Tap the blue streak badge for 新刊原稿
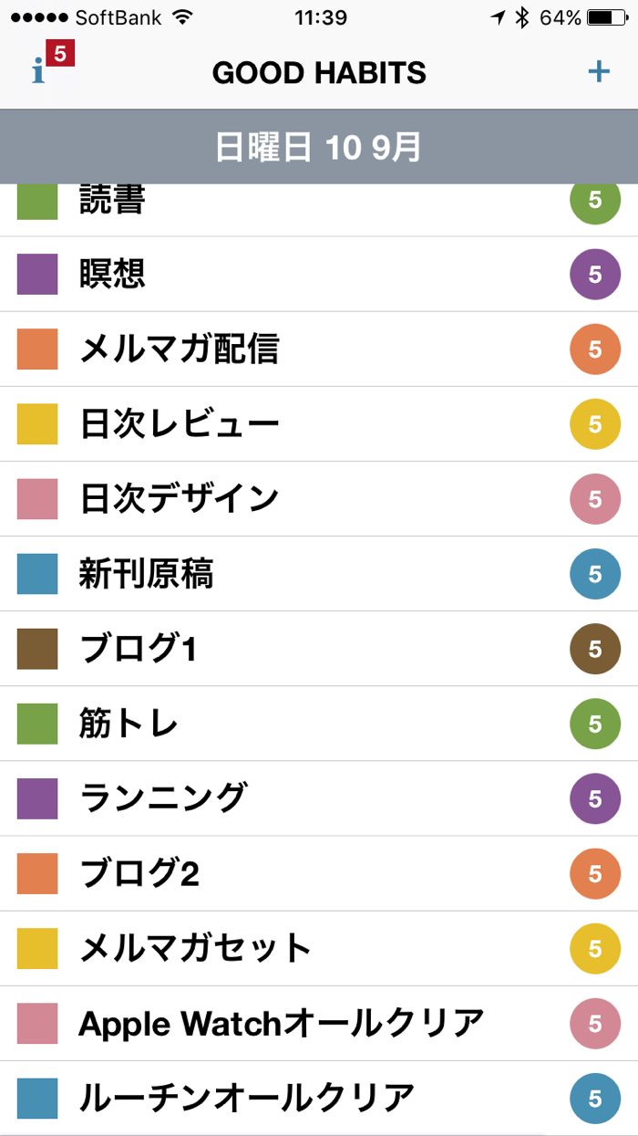The image size is (638, 1136). point(594,574)
